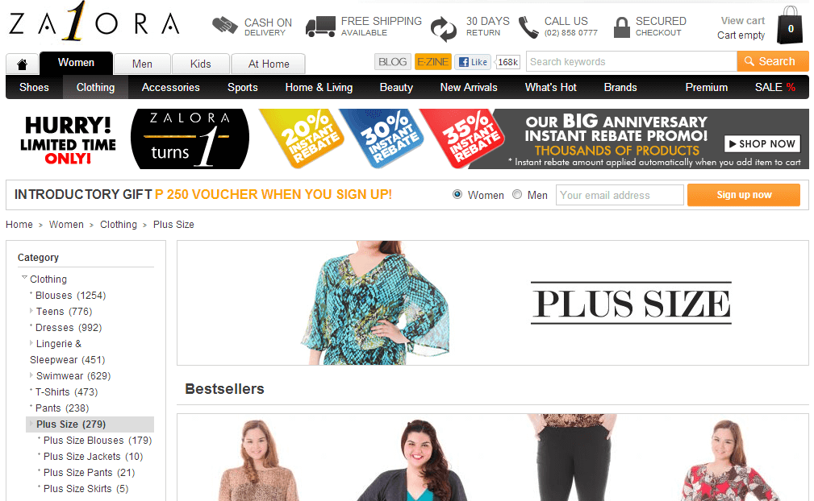Click the orange Search button
This screenshot has width=814, height=501.
point(773,61)
